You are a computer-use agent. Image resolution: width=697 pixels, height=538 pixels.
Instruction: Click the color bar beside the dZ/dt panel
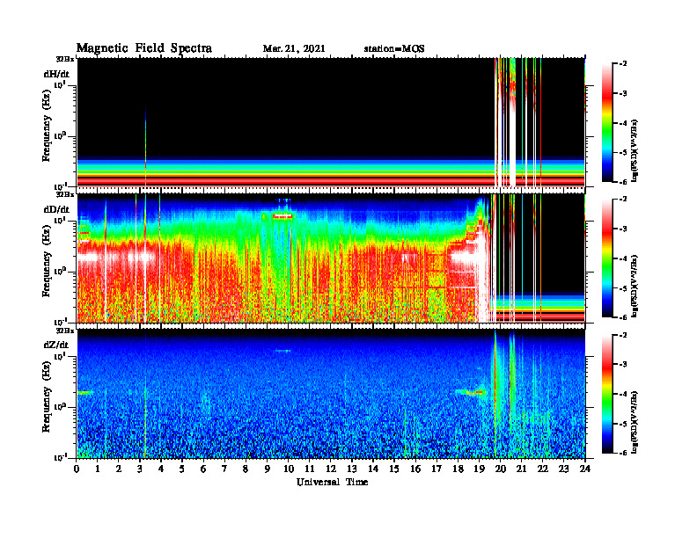point(607,394)
